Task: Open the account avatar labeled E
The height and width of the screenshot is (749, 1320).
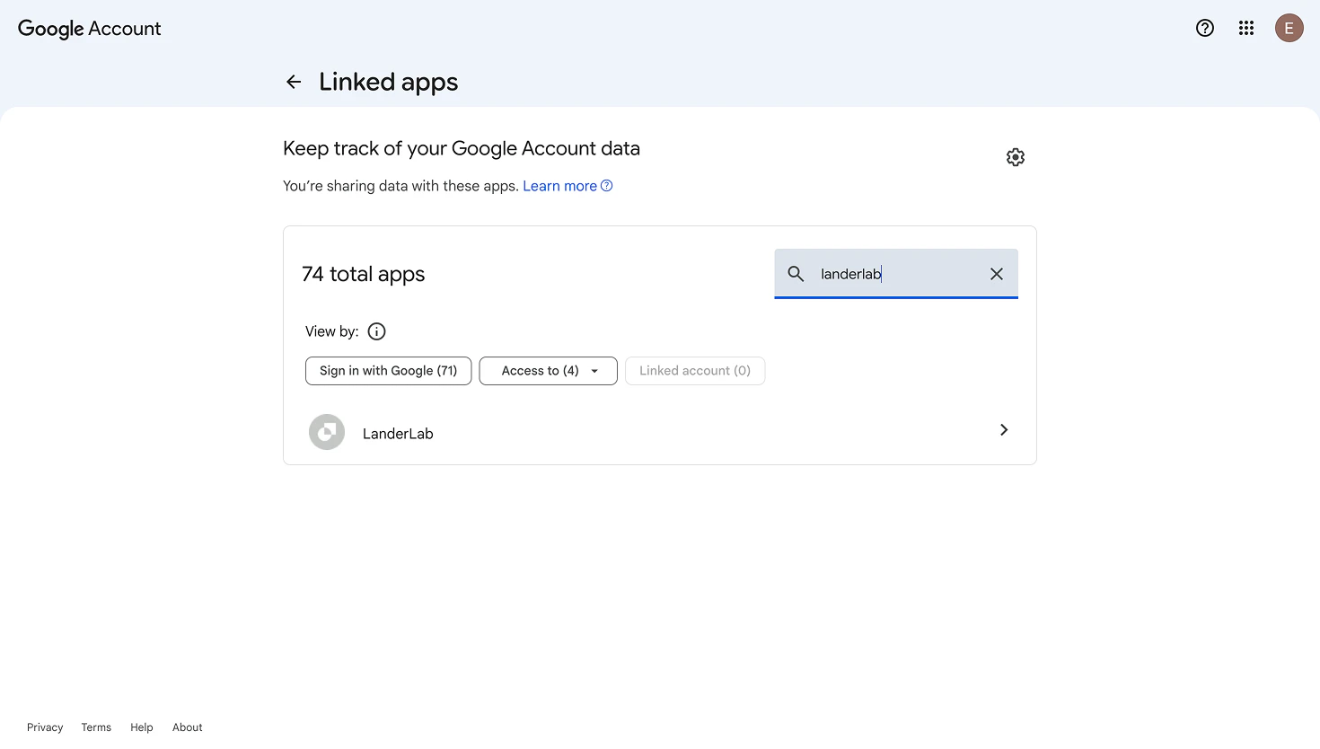Action: pyautogui.click(x=1289, y=28)
